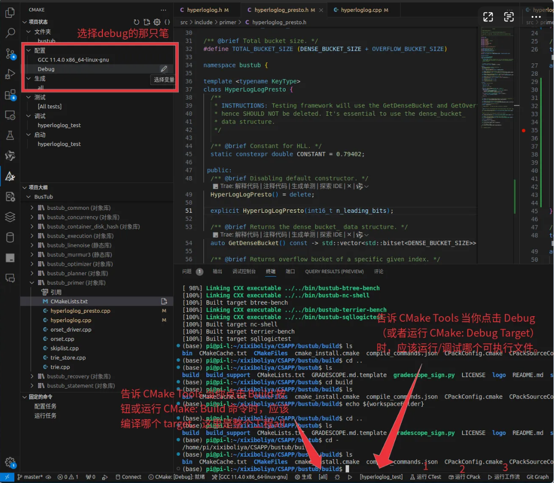Open the 输出 panel tab
The height and width of the screenshot is (483, 554).
point(217,272)
